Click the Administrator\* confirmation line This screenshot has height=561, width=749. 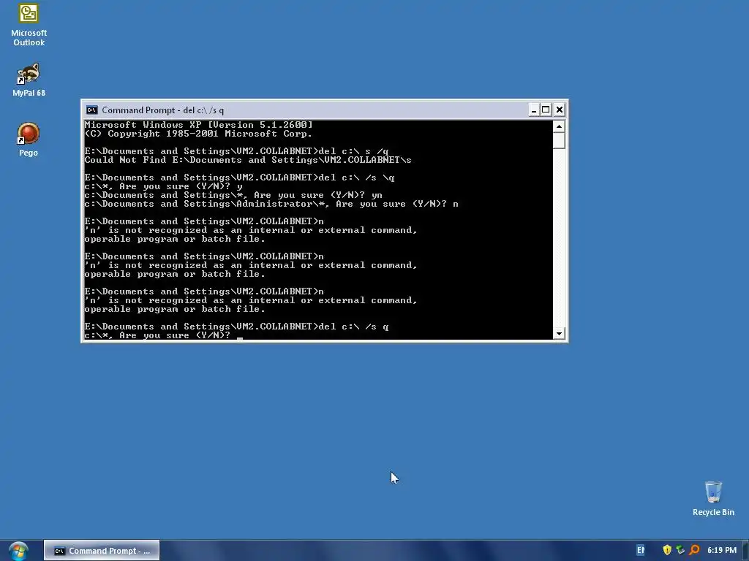tap(271, 205)
